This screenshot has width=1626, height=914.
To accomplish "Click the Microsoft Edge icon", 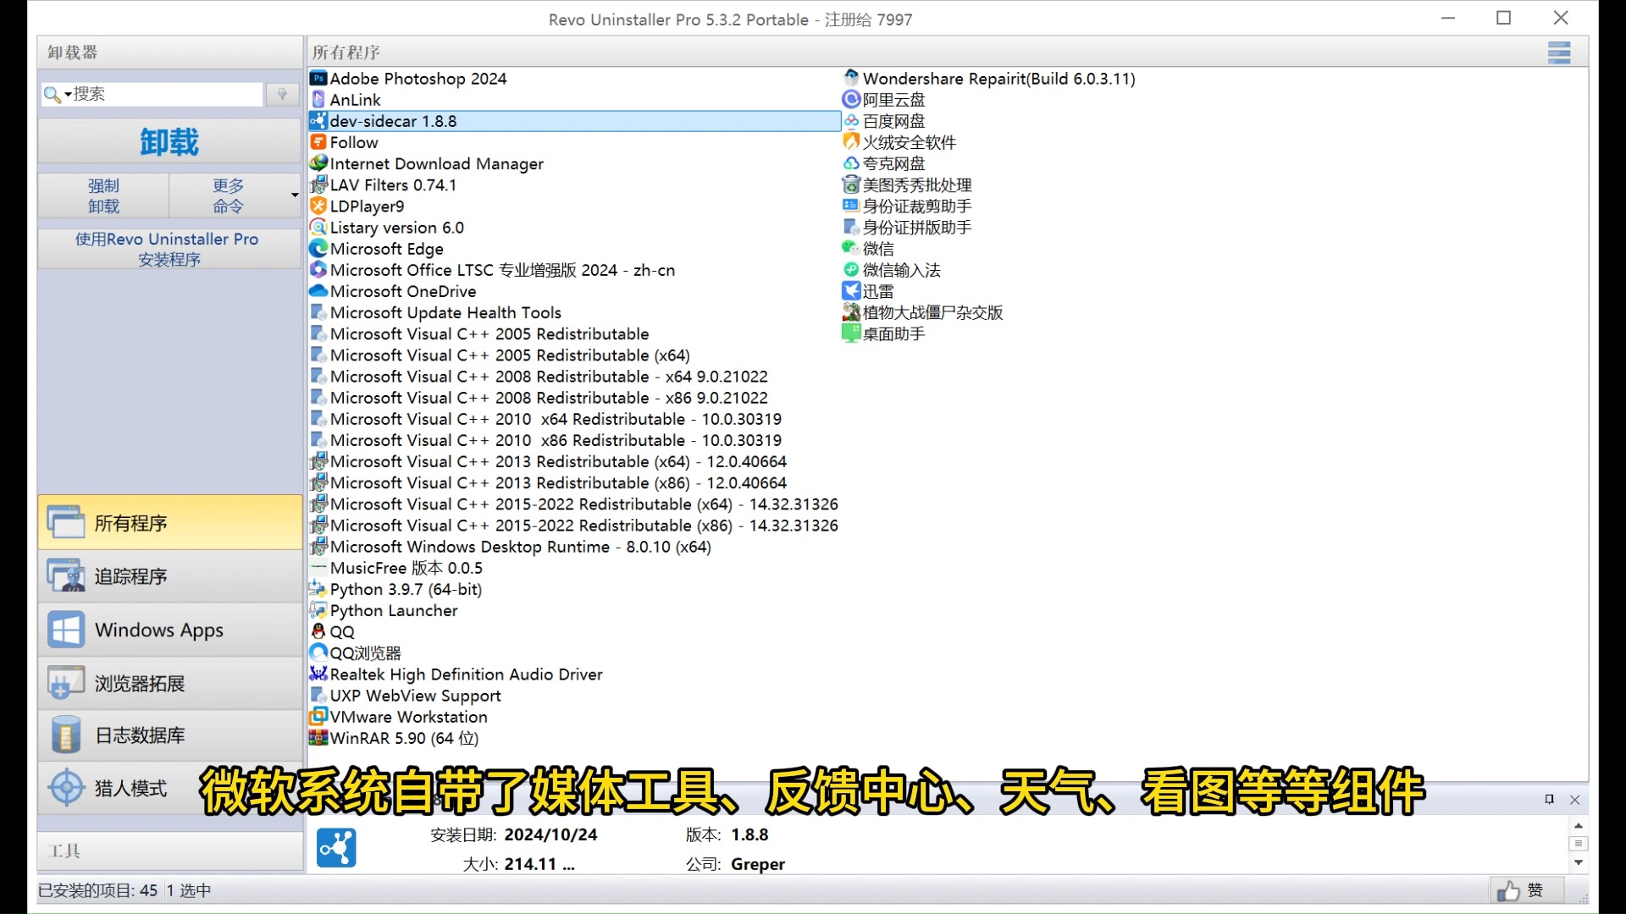I will [318, 248].
